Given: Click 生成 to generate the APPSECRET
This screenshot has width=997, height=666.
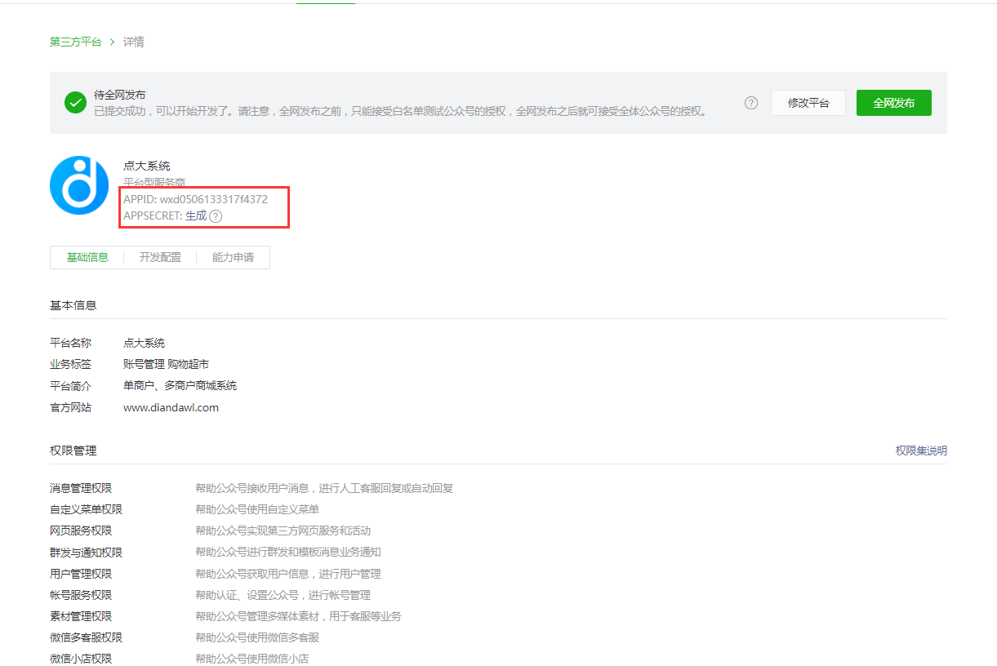Looking at the screenshot, I should coord(196,216).
